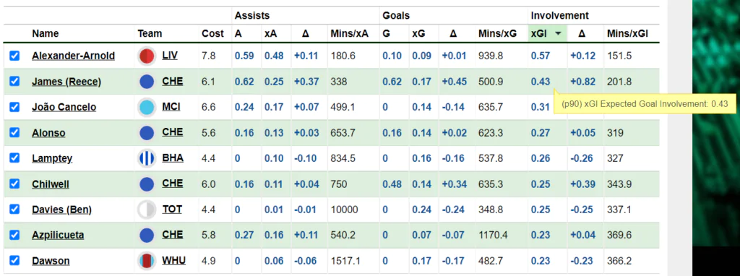Click the Tottenham white team badge
This screenshot has width=740, height=276.
pos(147,210)
